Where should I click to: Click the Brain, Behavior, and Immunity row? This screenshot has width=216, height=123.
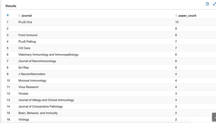(x=111, y=113)
